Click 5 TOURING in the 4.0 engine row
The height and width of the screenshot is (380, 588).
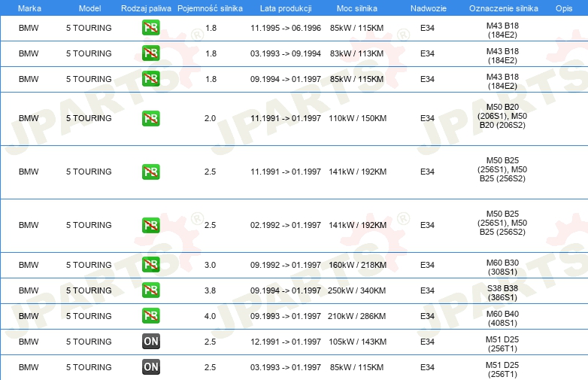point(89,316)
